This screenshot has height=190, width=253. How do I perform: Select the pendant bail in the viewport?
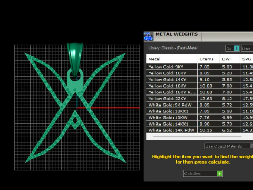click(75, 59)
